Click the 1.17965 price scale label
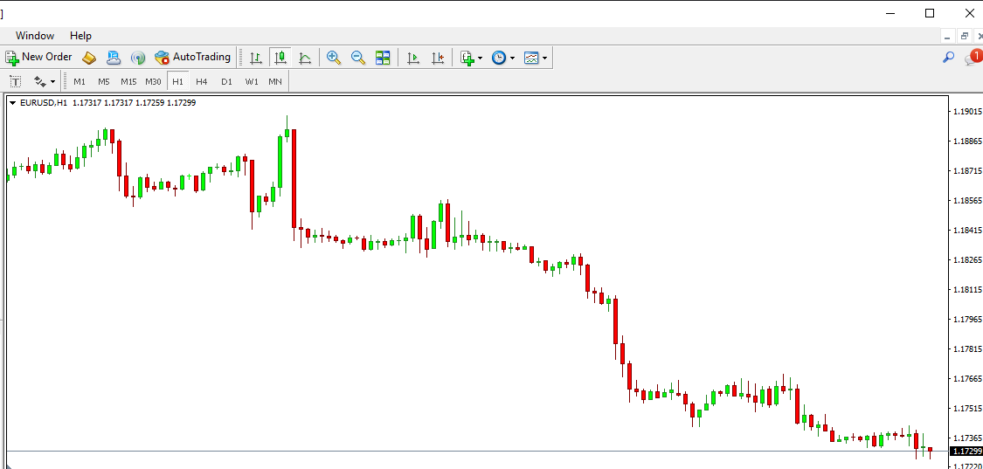This screenshot has height=469, width=983. pos(966,319)
